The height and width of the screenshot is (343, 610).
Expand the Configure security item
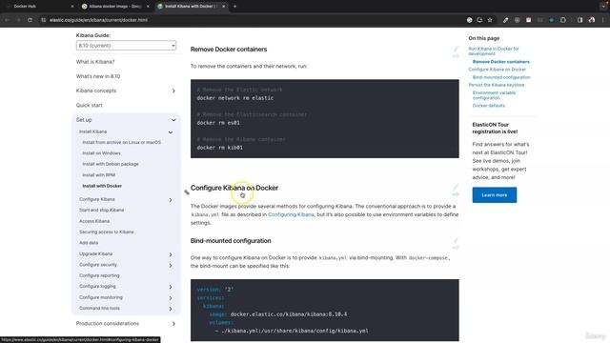click(171, 266)
